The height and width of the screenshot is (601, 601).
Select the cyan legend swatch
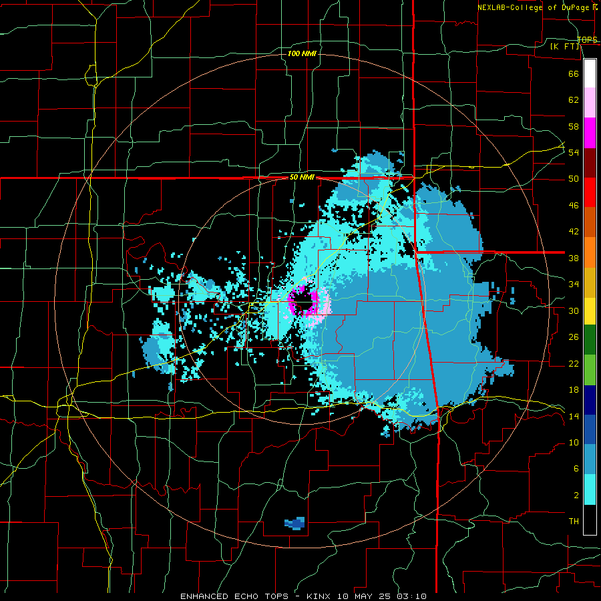590,489
